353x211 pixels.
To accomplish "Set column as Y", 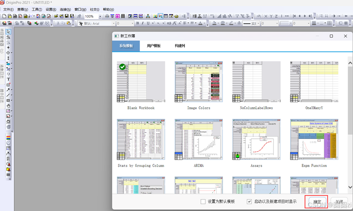I will pos(271,16).
